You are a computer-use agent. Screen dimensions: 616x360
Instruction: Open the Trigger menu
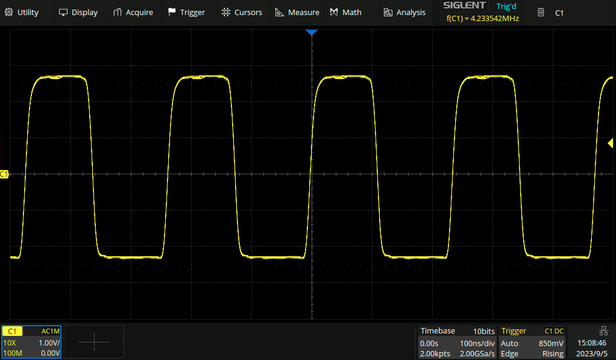tap(186, 12)
